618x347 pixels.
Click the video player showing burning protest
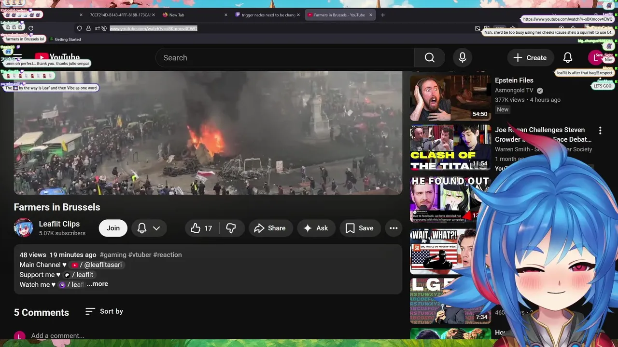point(208,133)
